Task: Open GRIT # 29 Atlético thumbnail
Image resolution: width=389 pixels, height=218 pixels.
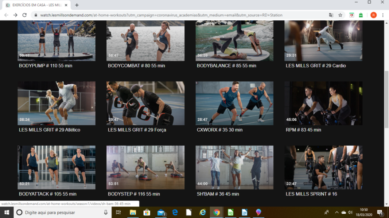Action: 56,103
